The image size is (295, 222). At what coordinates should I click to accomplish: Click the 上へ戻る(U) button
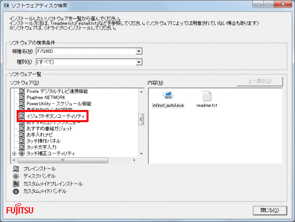click(259, 81)
